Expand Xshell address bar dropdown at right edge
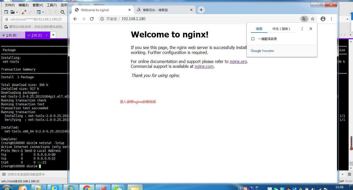Image resolution: width=353 pixels, height=190 pixels. [347, 19]
